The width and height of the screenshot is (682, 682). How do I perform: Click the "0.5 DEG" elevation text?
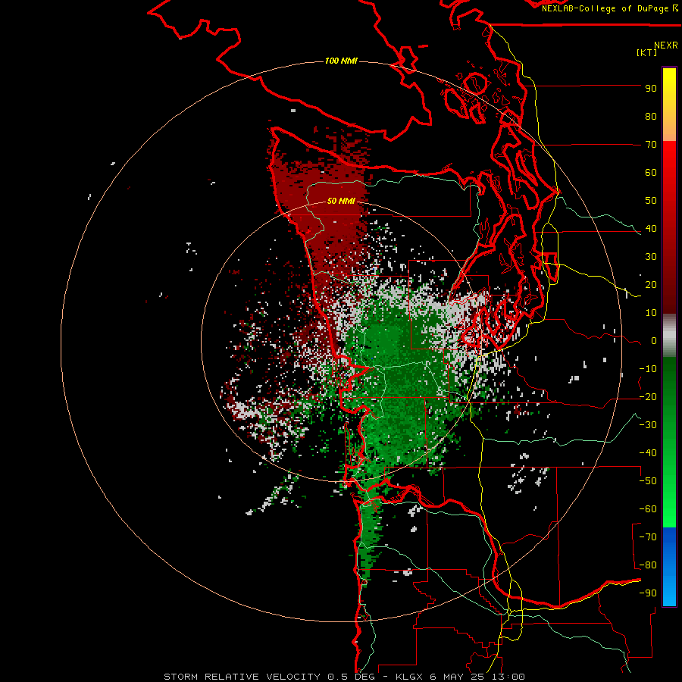click(x=349, y=677)
